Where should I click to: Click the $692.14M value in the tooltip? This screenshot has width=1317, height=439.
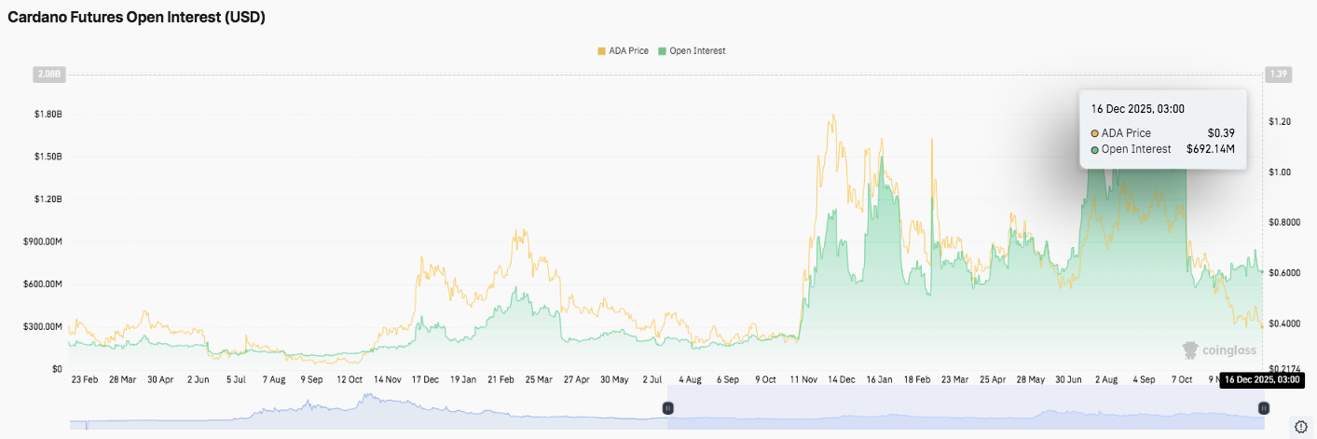pos(1210,149)
